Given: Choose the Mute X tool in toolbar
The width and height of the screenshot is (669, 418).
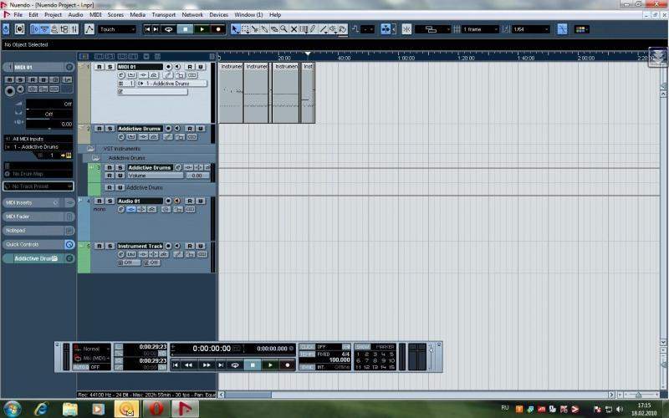Looking at the screenshot, I should click(294, 29).
